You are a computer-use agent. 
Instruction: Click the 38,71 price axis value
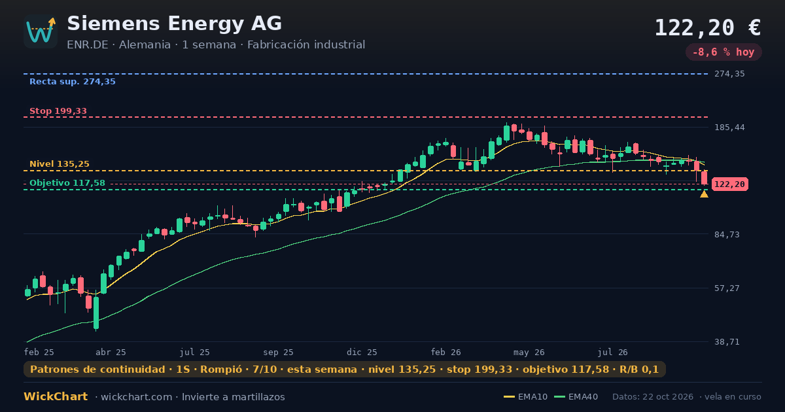click(x=727, y=342)
